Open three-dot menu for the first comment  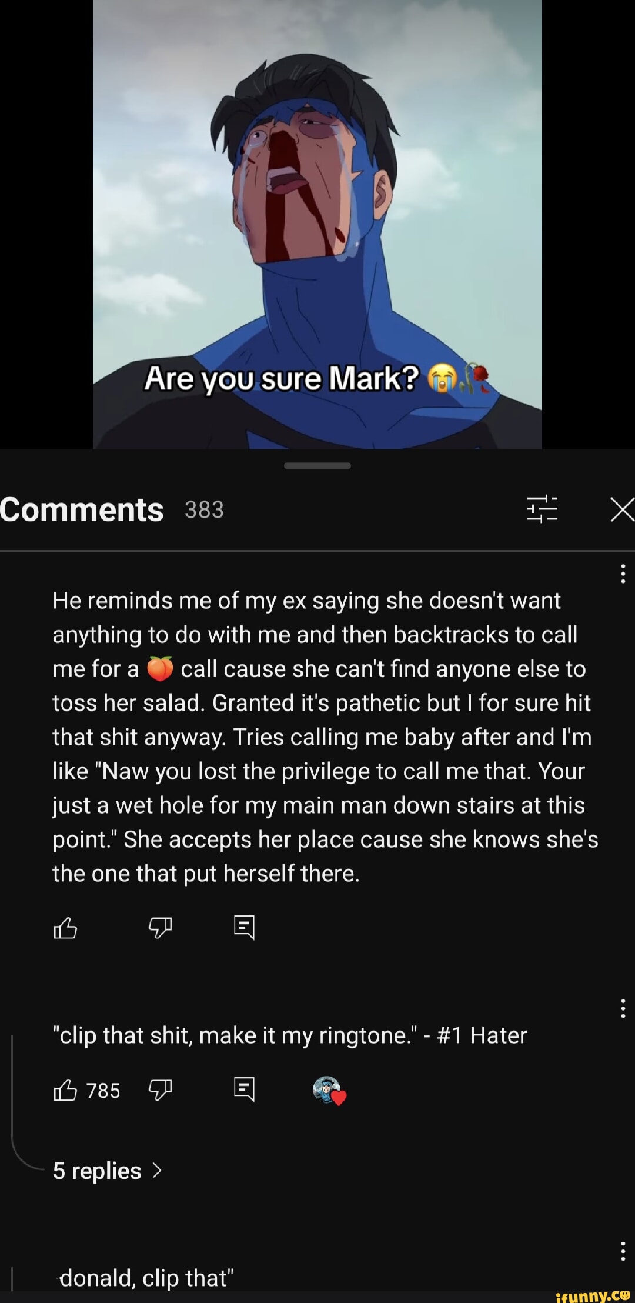pos(623,574)
